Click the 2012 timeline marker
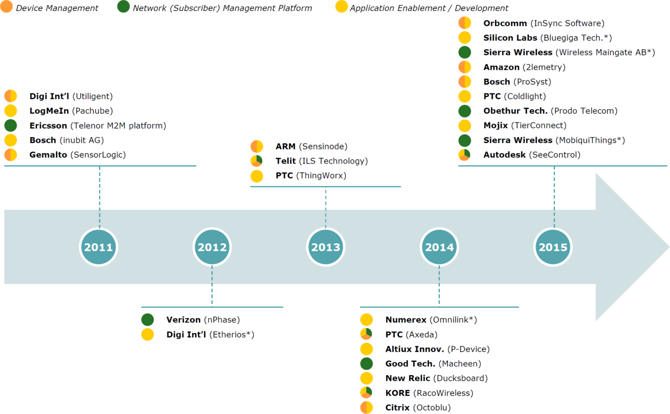The image size is (670, 414). tap(212, 247)
